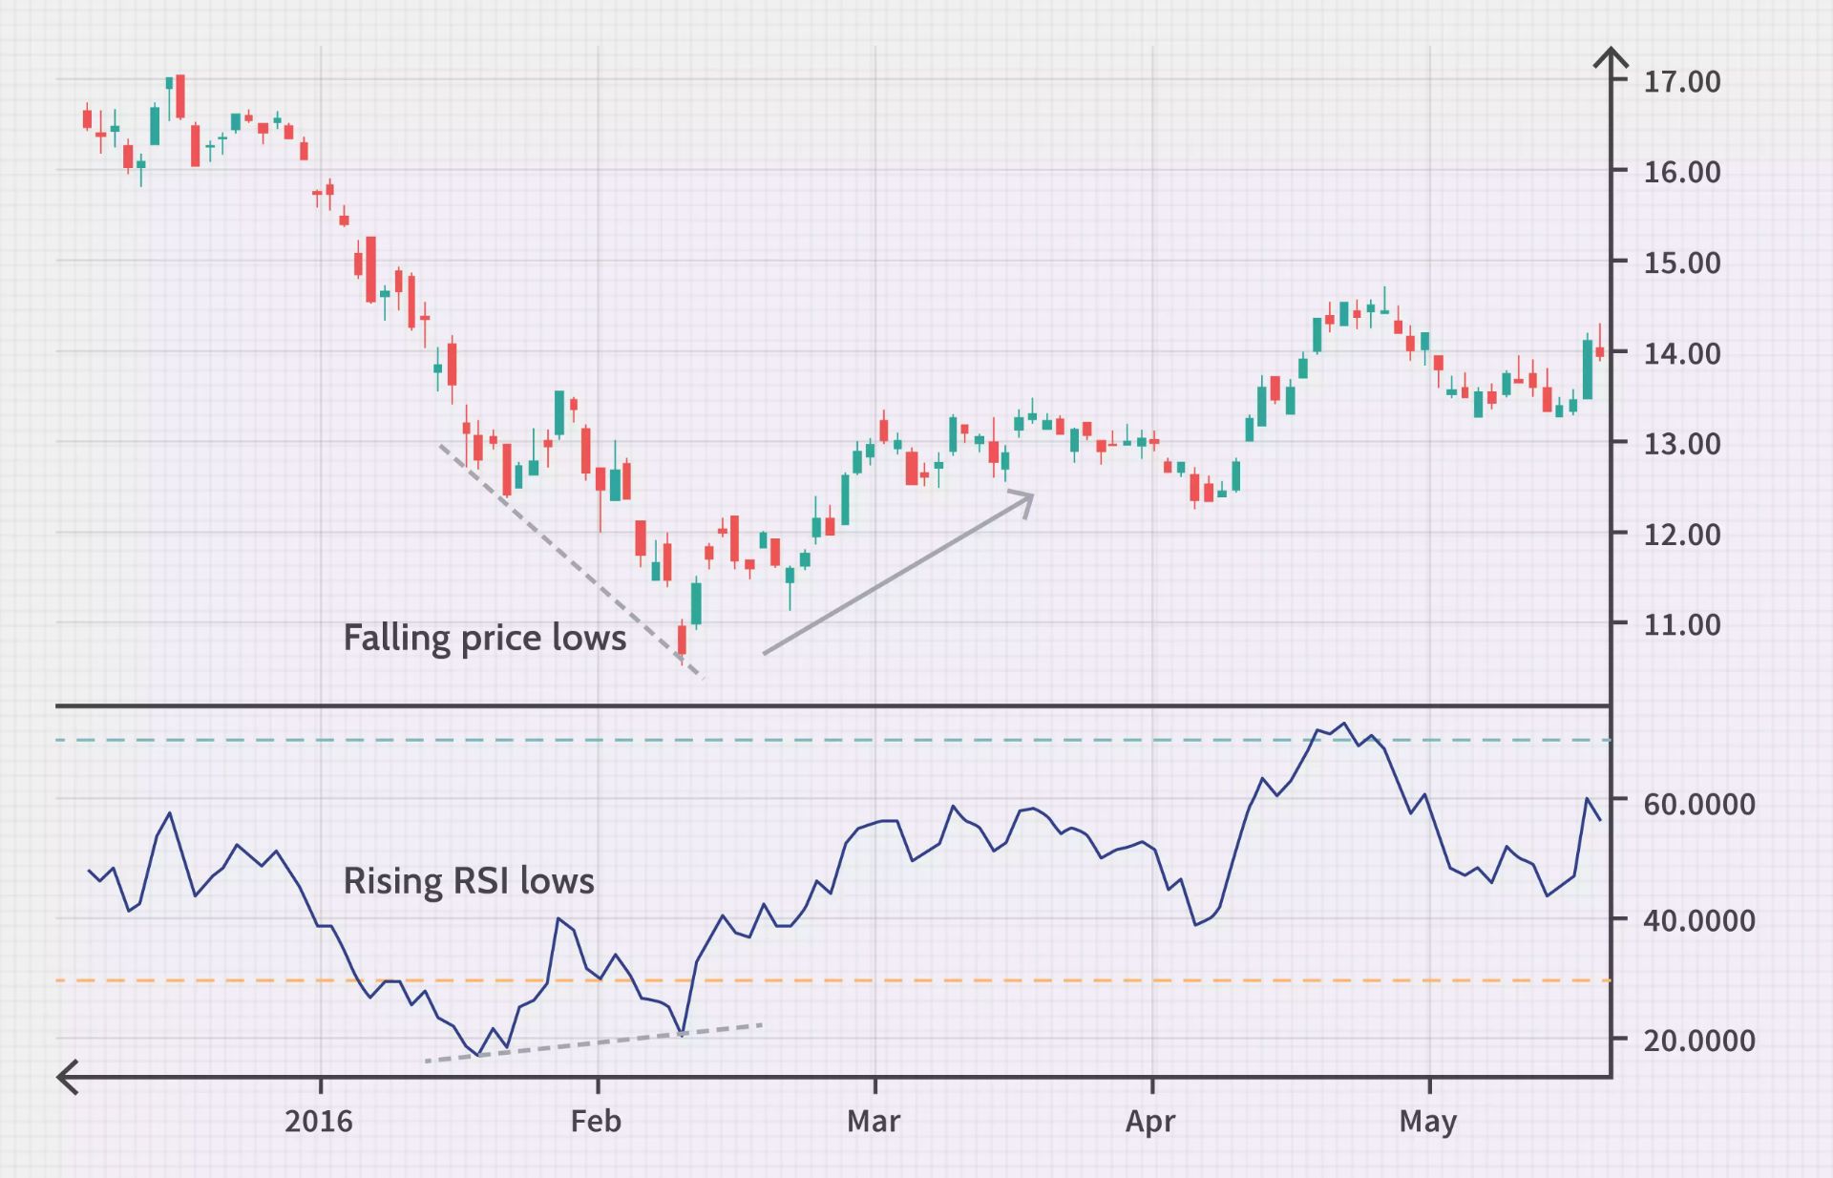This screenshot has width=1833, height=1178.
Task: Click the 40.0000 RSI axis label
Action: tap(1698, 920)
